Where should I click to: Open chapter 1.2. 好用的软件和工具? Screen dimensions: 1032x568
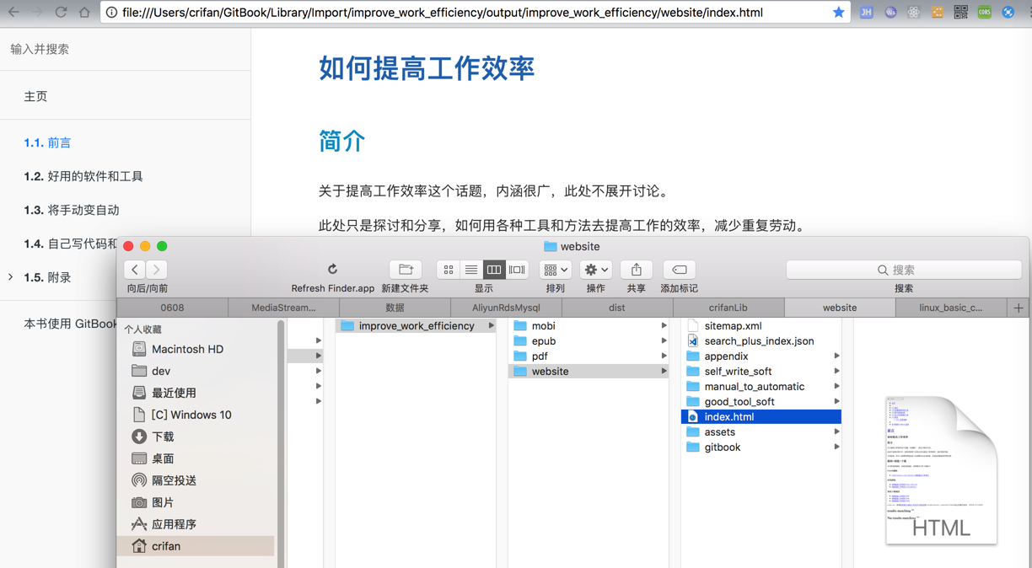[x=83, y=176]
